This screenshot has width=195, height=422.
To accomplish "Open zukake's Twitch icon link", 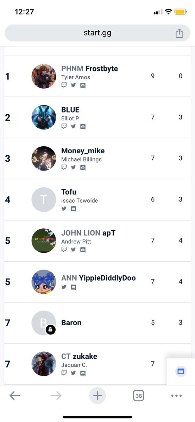I will (64, 373).
